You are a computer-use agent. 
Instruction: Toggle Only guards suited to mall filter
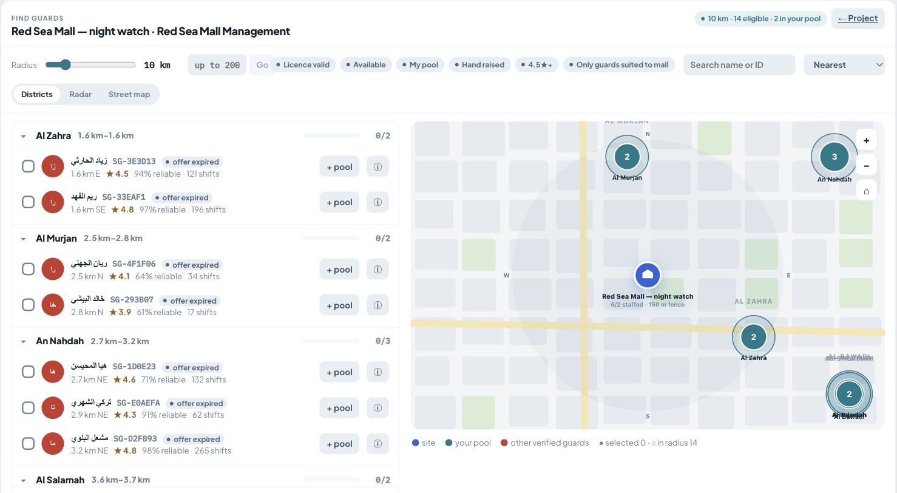coord(618,64)
